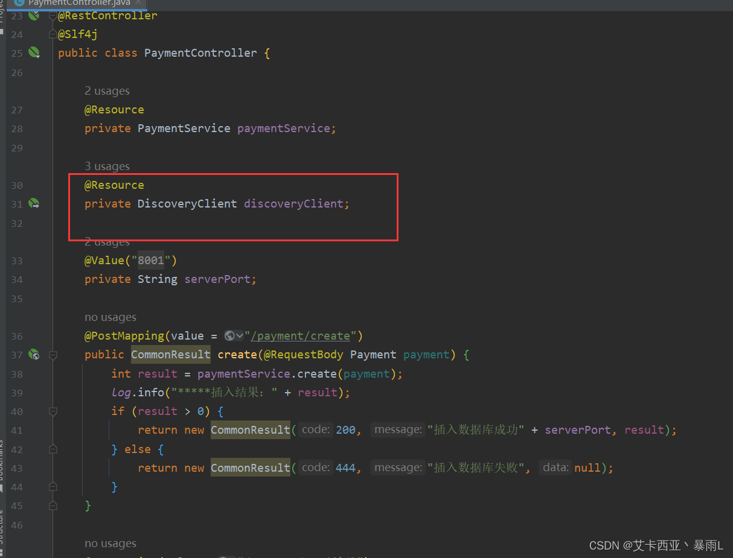Screen dimensions: 733x558
Task: Toggle the fold end marker at line 44
Action: point(53,487)
